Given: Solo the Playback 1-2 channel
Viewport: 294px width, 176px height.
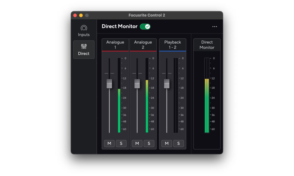Looking at the screenshot, I should tap(178, 143).
